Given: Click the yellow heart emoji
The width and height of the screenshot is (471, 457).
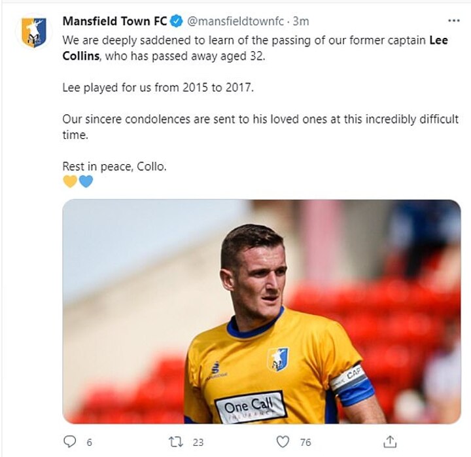Looking at the screenshot, I should 70,181.
